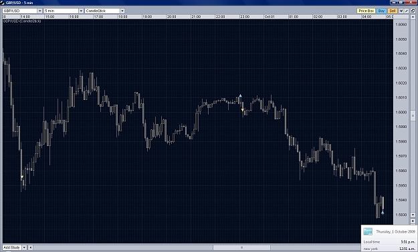
Task: Open the CandleStick chart type dropdown arrow
Action: pyautogui.click(x=122, y=11)
